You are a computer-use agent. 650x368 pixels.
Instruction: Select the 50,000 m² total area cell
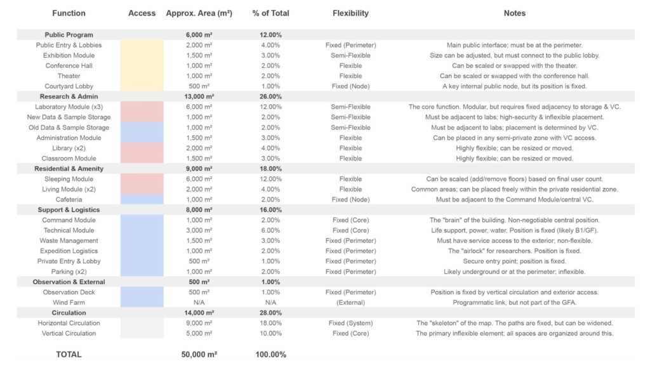(x=199, y=355)
